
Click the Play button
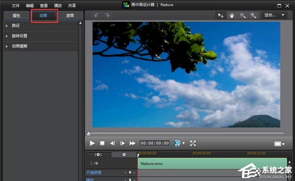92,143
